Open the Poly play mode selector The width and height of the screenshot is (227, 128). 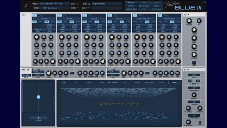(194, 75)
